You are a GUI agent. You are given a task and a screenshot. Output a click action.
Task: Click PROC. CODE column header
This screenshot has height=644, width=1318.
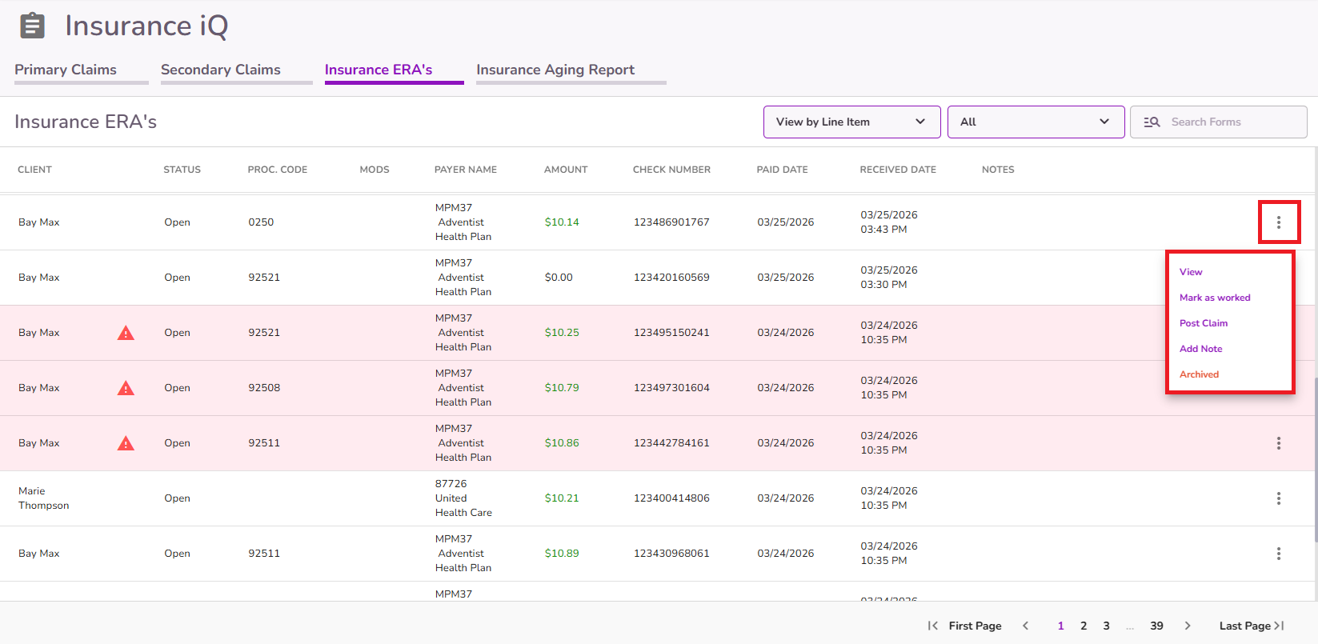[x=278, y=170]
